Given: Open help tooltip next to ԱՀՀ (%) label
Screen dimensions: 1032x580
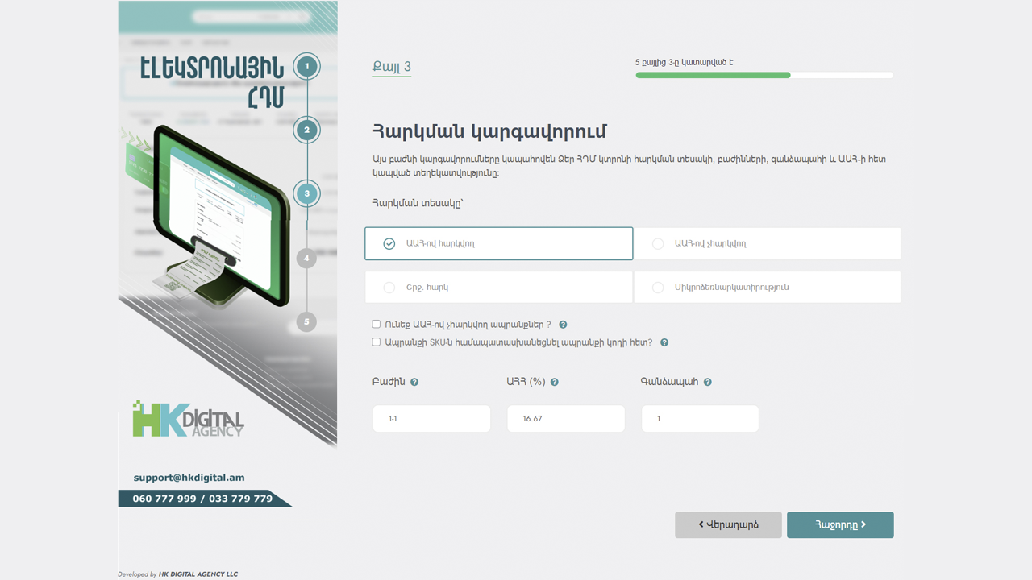Looking at the screenshot, I should coord(555,383).
